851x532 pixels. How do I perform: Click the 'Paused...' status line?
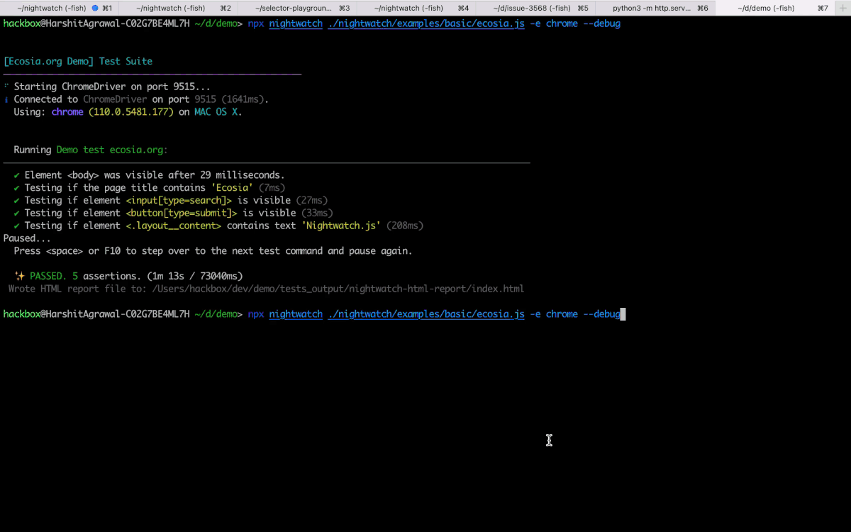tap(27, 238)
